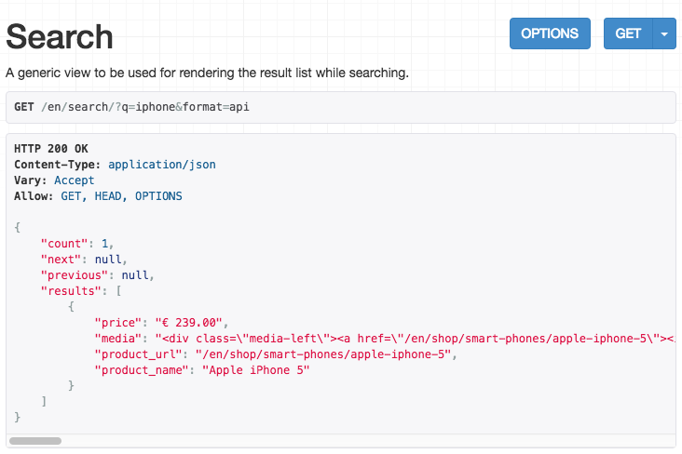This screenshot has height=454, width=682.
Task: Click the "media" HTML string value
Action: point(416,339)
